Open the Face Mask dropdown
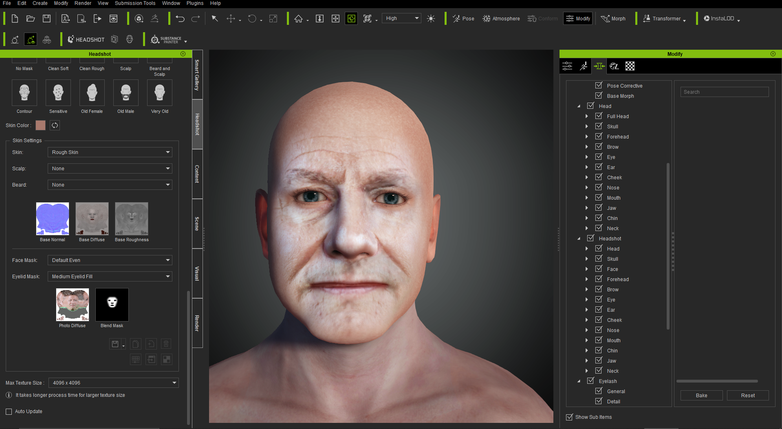This screenshot has height=429, width=782. pos(110,260)
